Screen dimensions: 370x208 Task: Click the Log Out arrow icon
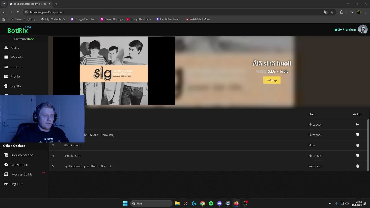6,184
